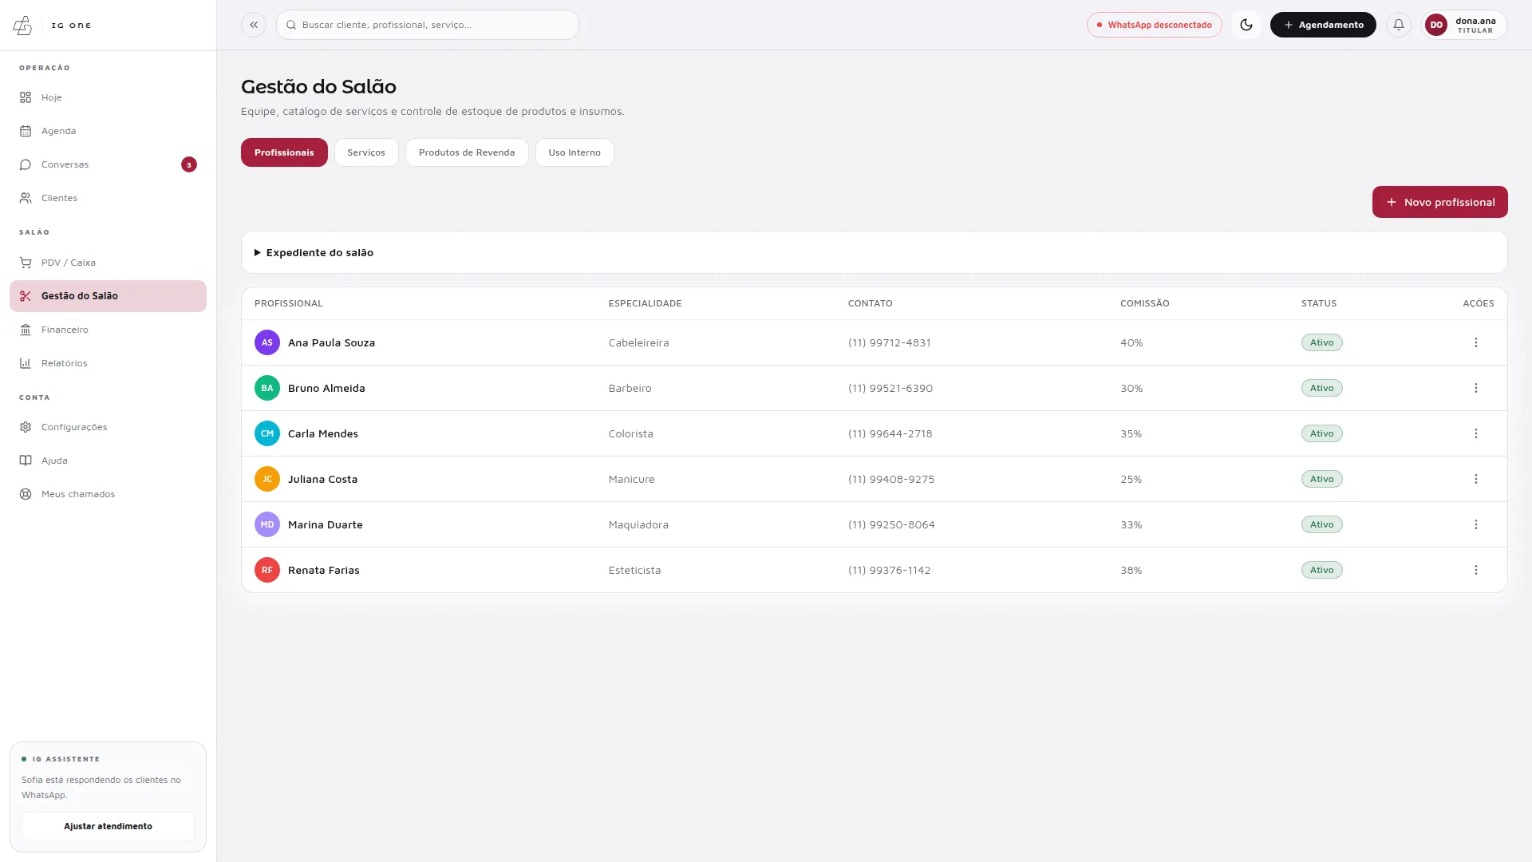The image size is (1532, 862).
Task: Switch to the Serviços tab
Action: (x=366, y=152)
